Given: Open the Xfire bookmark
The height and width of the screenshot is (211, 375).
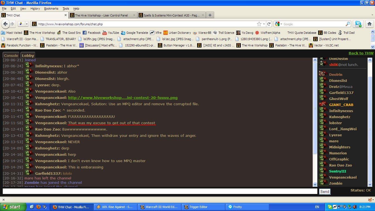Looking at the screenshot, I should click(156, 33).
